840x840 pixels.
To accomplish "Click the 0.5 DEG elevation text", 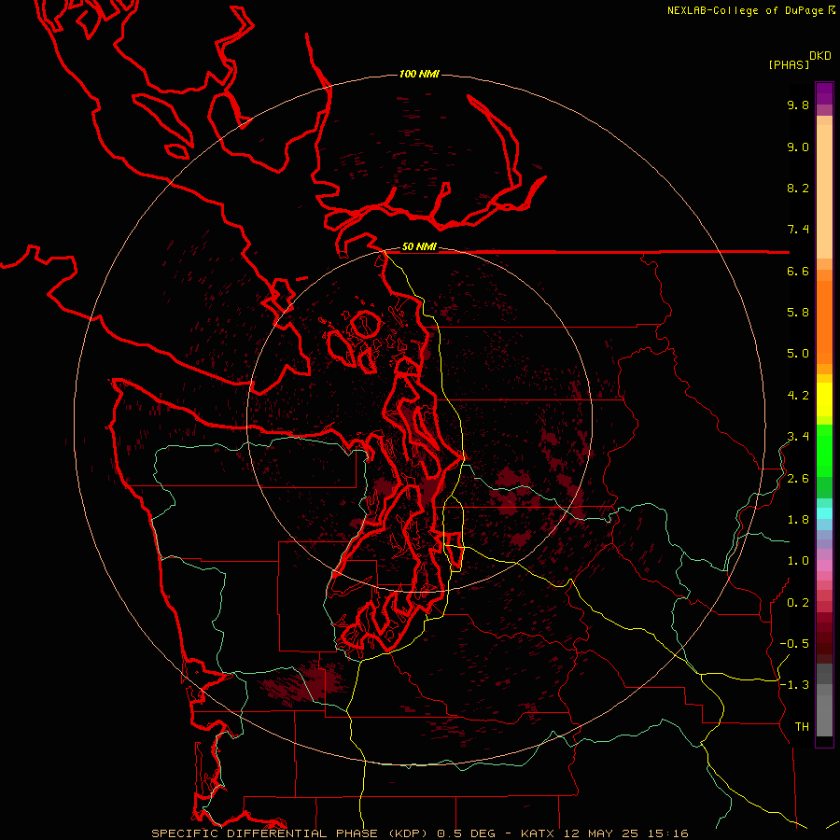I will coord(468,833).
